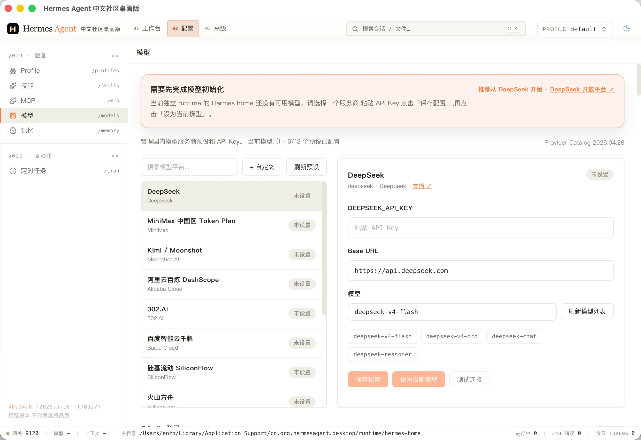Image resolution: width=641 pixels, height=440 pixels.
Task: Click the Hermes Agent logo icon
Action: pyautogui.click(x=13, y=29)
